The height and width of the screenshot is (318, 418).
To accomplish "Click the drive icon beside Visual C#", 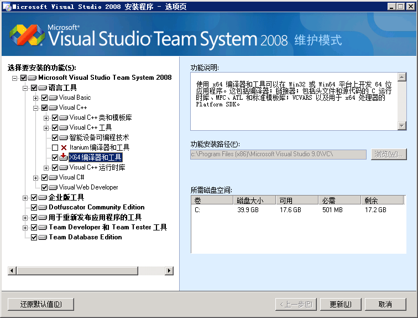I will click(x=53, y=177).
